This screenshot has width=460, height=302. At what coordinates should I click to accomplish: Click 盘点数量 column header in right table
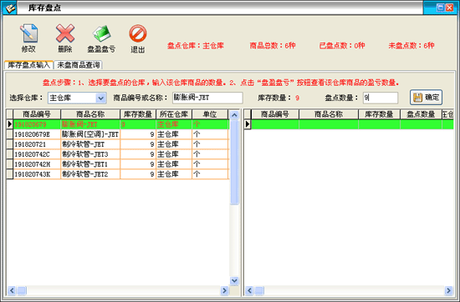pyautogui.click(x=421, y=114)
